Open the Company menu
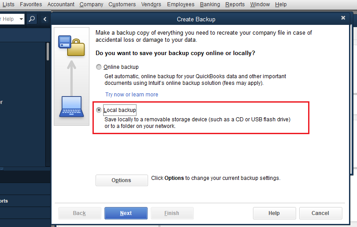357x227 pixels. [91, 4]
